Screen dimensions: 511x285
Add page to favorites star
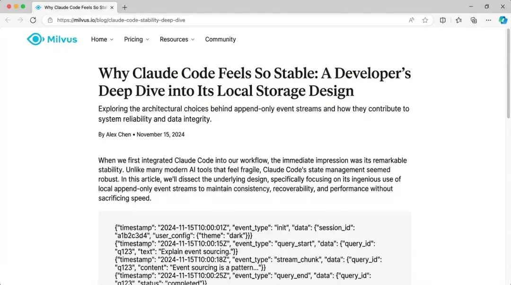[425, 20]
